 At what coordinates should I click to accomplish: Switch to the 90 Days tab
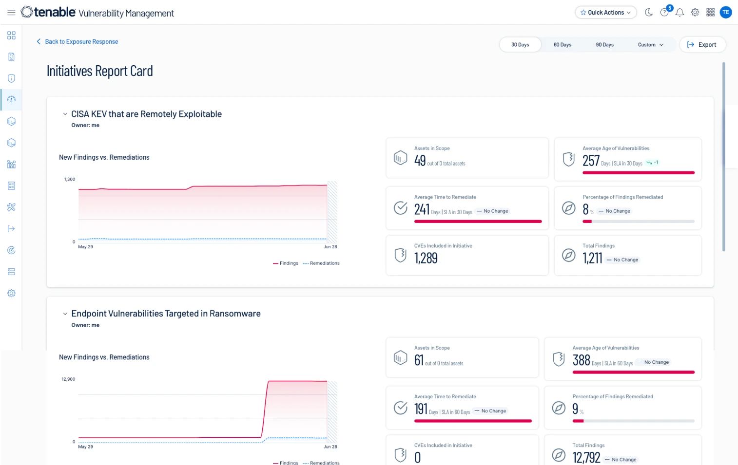(604, 44)
